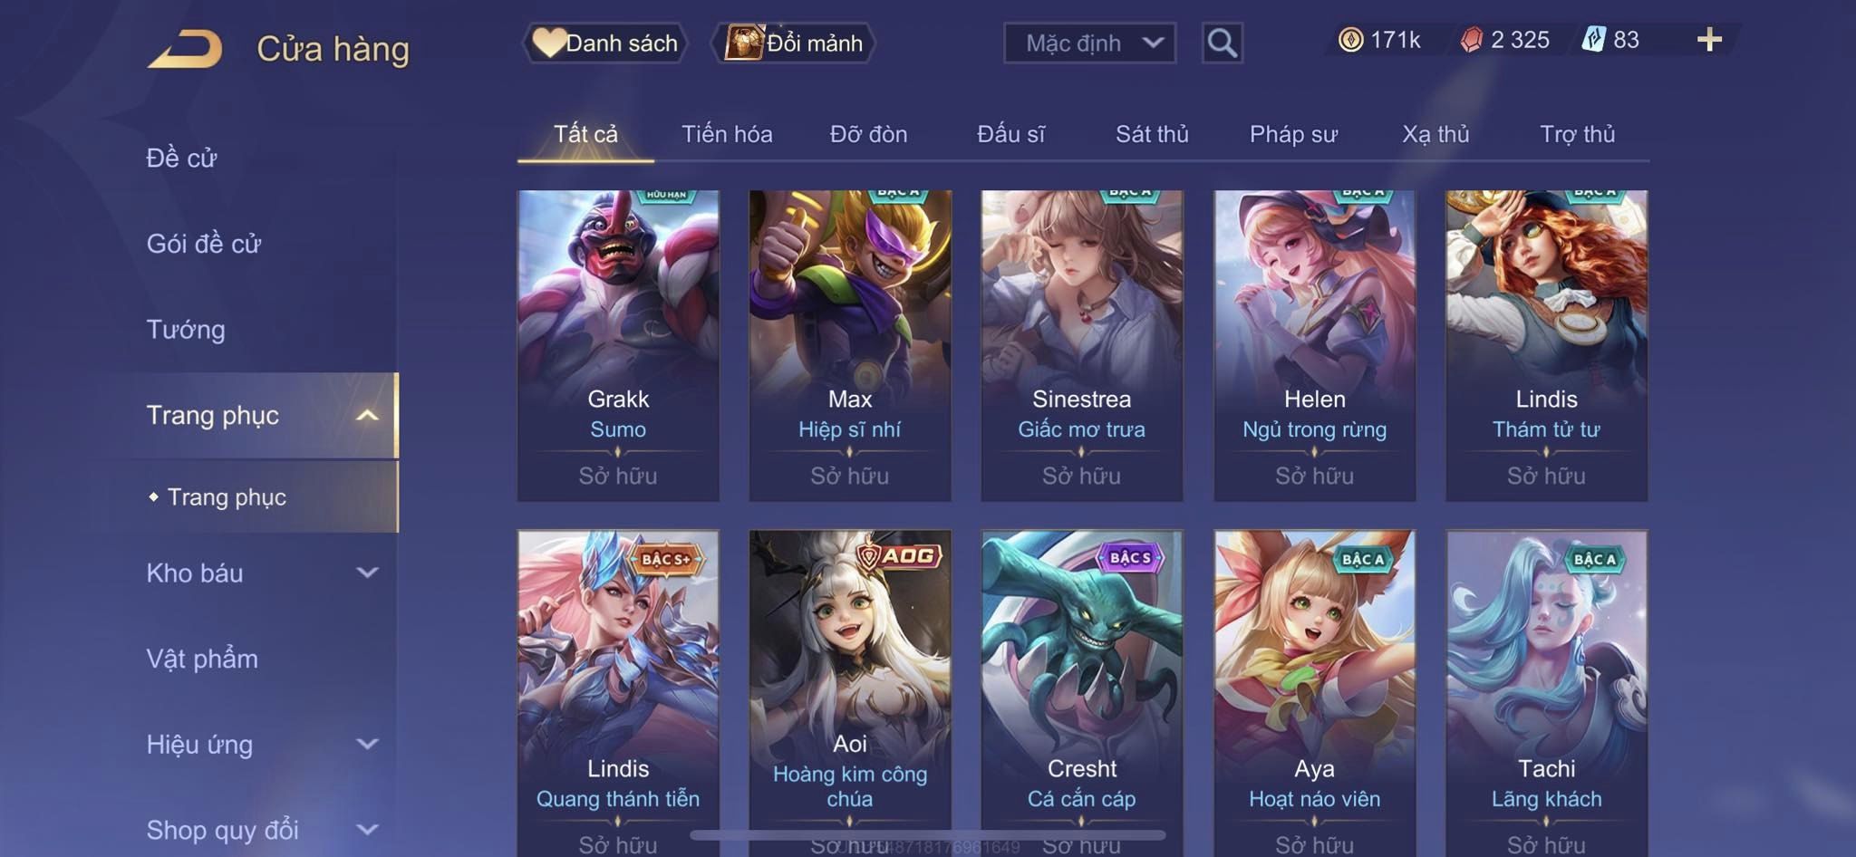The height and width of the screenshot is (857, 1856).
Task: Select the Pháp sư tab
Action: point(1293,134)
